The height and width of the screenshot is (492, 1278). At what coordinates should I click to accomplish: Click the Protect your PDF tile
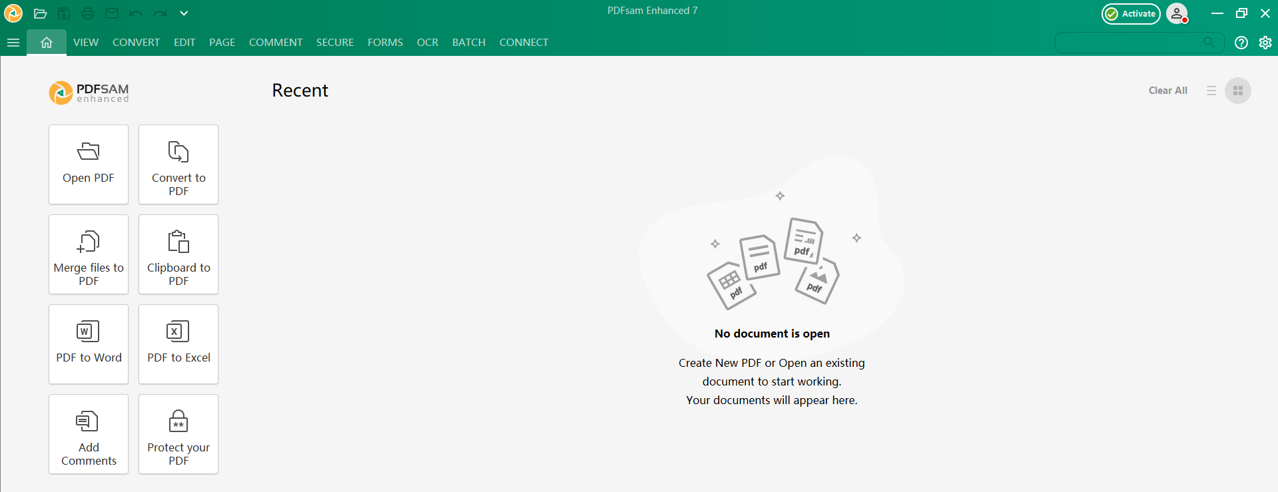click(x=178, y=434)
